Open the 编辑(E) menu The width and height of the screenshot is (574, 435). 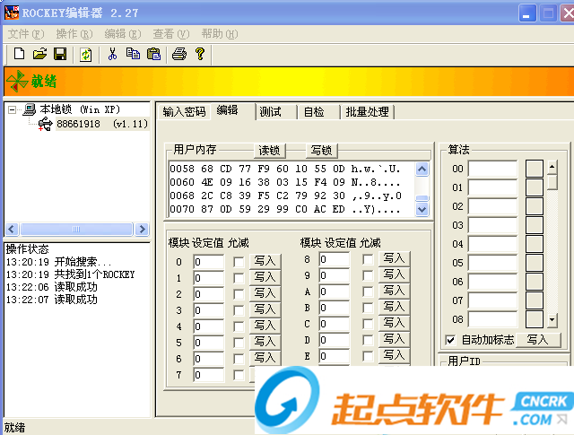click(123, 34)
